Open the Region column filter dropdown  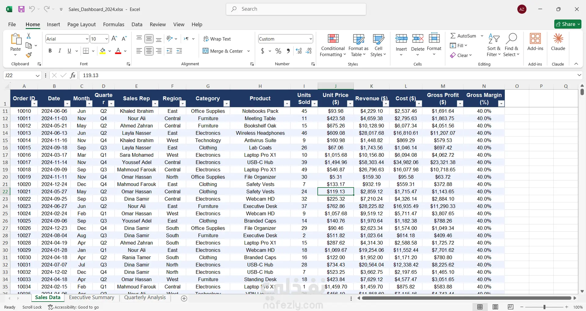pos(183,104)
